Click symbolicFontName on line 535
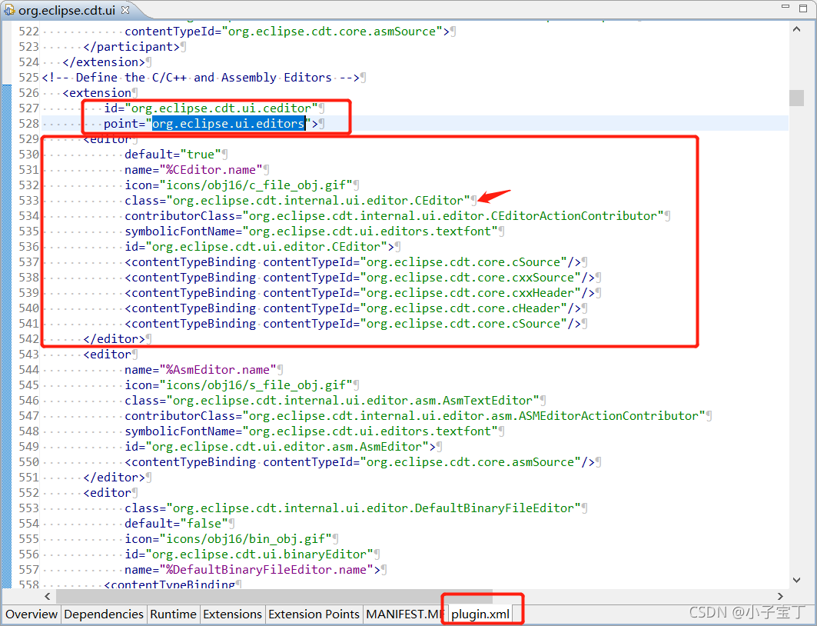 point(311,231)
